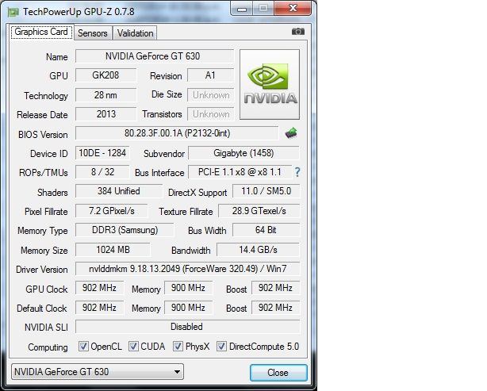Click the Texture Fillrate field 28.9 GTexel/s
487x391 pixels.
tap(259, 211)
